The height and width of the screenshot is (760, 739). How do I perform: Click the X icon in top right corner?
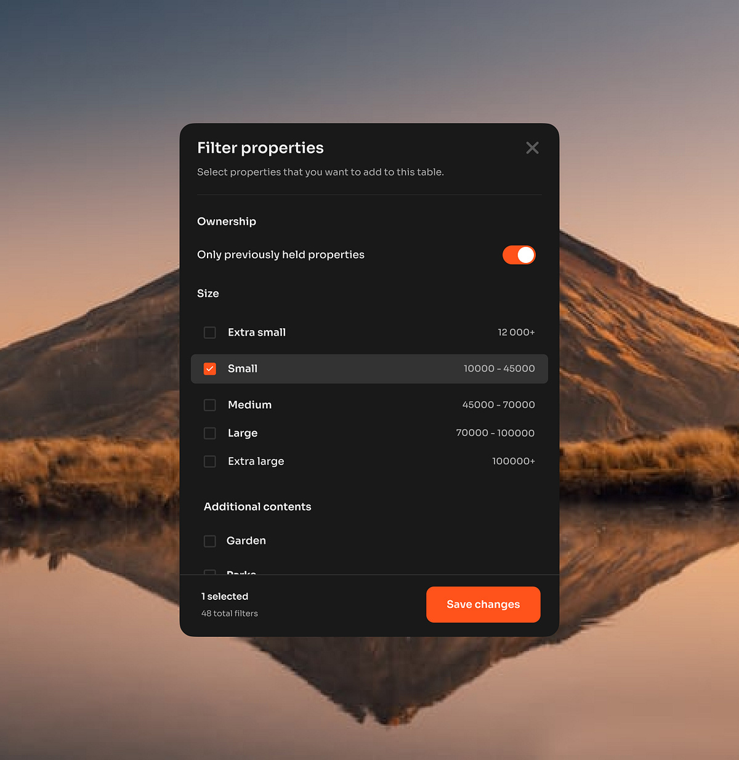click(532, 148)
